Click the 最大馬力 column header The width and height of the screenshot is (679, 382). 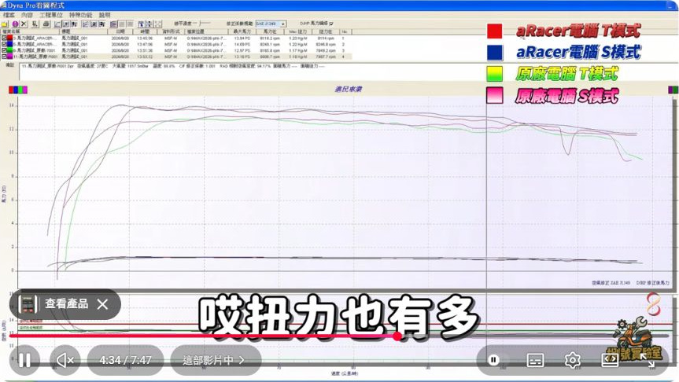(242, 31)
